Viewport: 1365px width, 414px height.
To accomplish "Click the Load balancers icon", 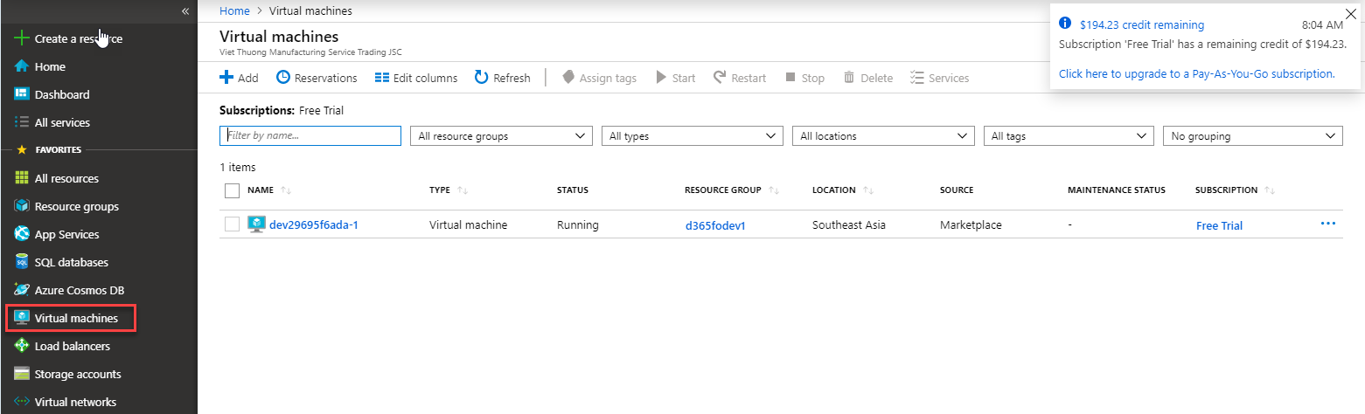I will tap(23, 346).
